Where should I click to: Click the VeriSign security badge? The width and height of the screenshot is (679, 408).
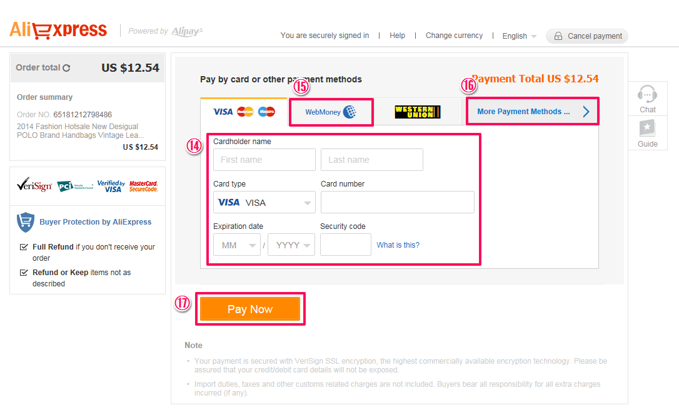click(34, 185)
